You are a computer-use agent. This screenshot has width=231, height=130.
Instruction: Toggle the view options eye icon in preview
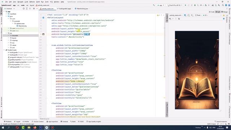tap(170, 19)
